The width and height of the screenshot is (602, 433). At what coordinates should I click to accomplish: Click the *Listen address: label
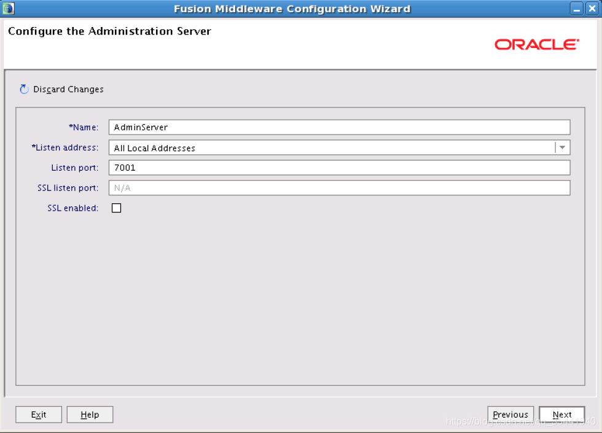pos(65,147)
